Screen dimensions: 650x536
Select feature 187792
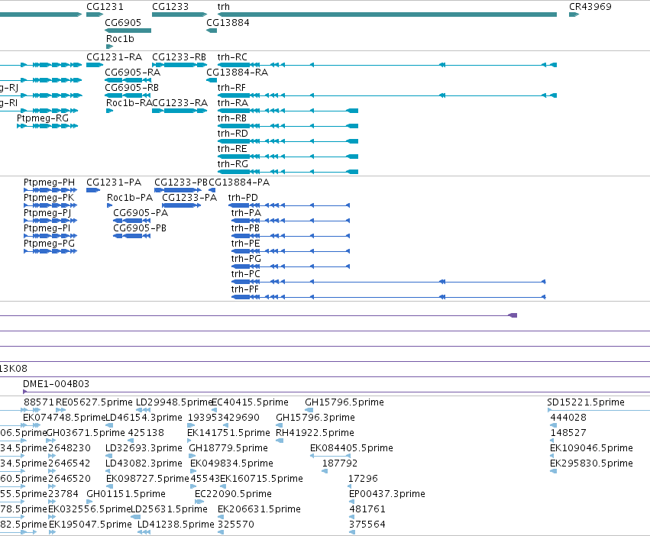pos(325,471)
